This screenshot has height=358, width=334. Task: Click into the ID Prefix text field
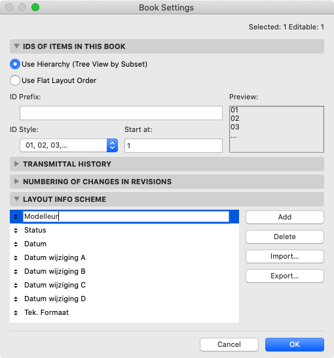tap(121, 113)
